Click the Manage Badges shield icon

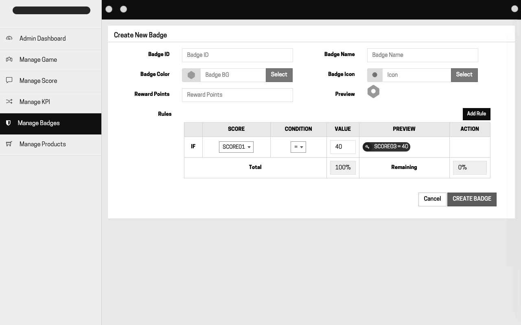pyautogui.click(x=8, y=123)
